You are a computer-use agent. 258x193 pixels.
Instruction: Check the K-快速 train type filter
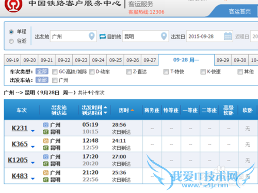coord(203,72)
